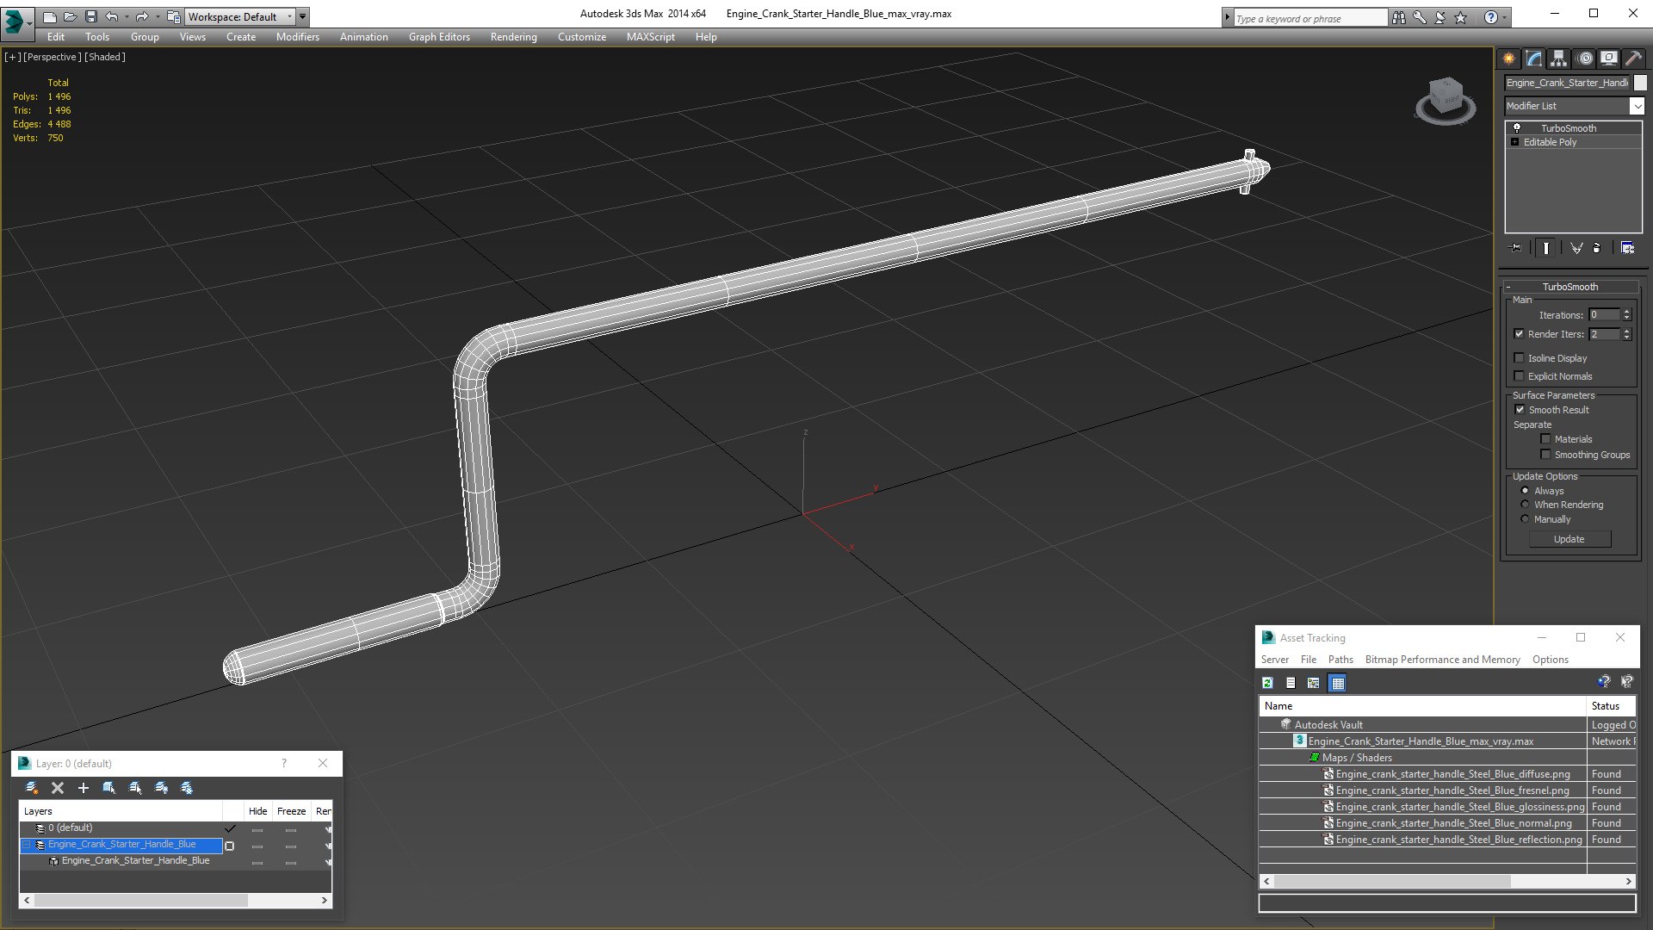
Task: Open the Modifier List dropdown
Action: [1636, 106]
